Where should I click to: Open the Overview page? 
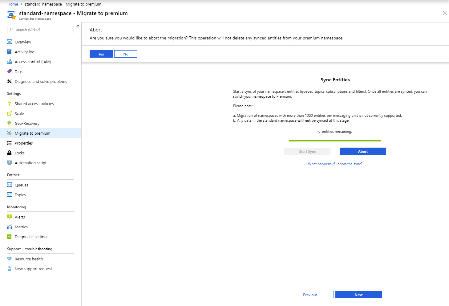coord(23,42)
